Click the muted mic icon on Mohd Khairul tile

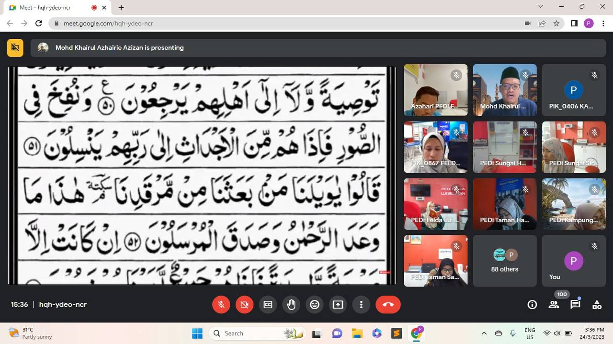point(525,75)
